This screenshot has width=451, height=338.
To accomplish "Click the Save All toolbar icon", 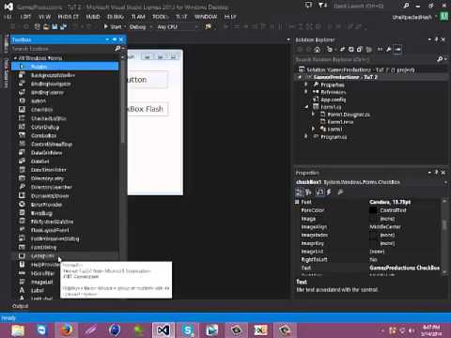I will click(x=63, y=27).
